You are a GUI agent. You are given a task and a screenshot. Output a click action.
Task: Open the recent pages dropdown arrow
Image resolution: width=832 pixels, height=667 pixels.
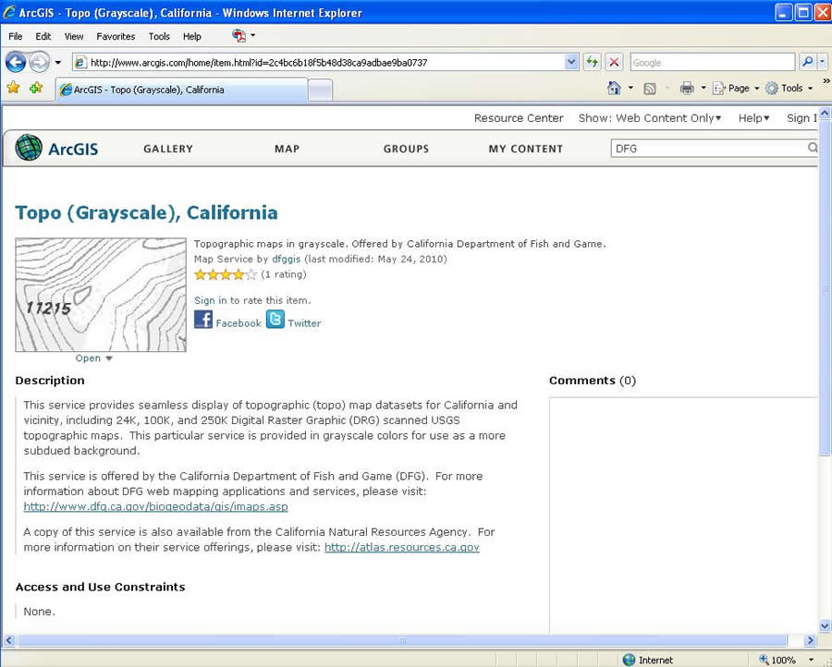(x=58, y=63)
